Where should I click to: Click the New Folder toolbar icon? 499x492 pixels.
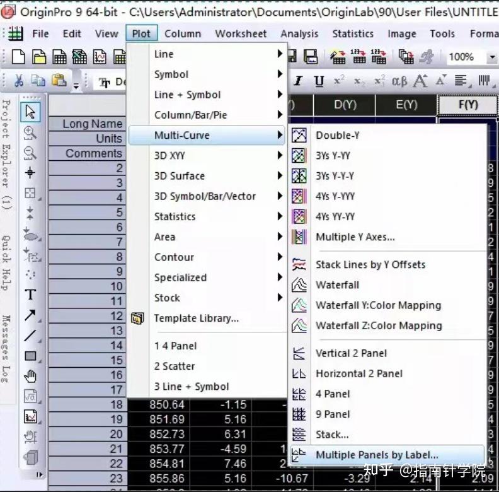click(39, 57)
